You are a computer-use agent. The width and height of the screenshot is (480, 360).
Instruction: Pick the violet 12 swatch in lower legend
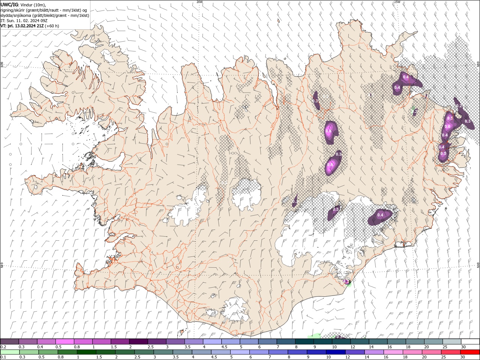[355, 352]
